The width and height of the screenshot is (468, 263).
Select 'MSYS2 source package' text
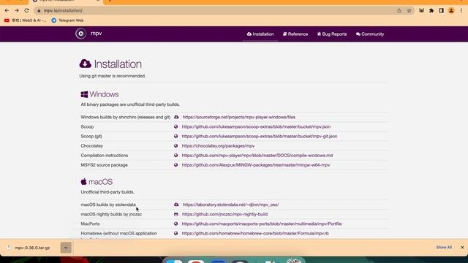coord(104,165)
